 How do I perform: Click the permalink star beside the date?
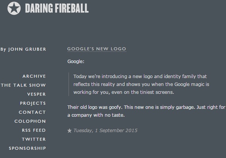coord(69,131)
